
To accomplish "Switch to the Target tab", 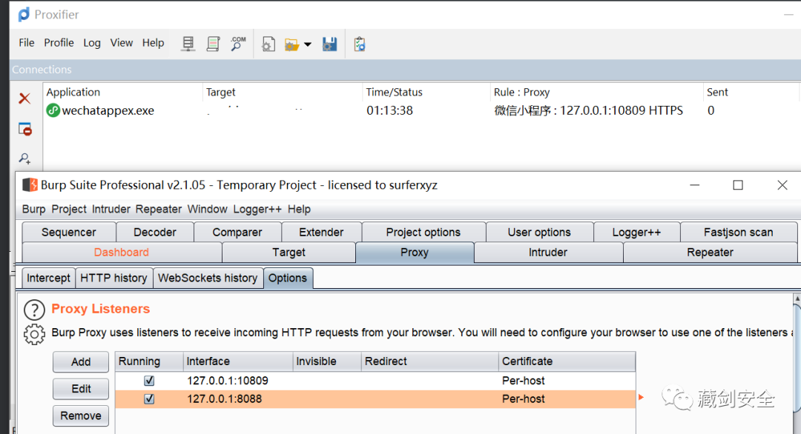I will pos(289,253).
